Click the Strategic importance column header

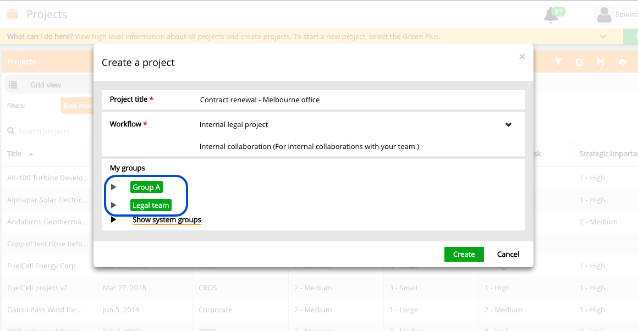pos(609,154)
